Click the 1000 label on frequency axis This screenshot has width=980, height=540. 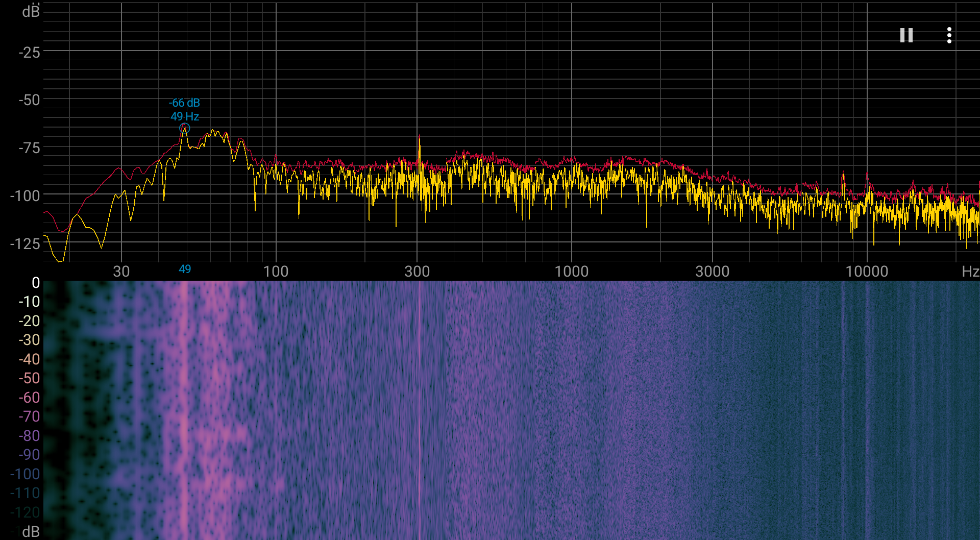pyautogui.click(x=572, y=271)
